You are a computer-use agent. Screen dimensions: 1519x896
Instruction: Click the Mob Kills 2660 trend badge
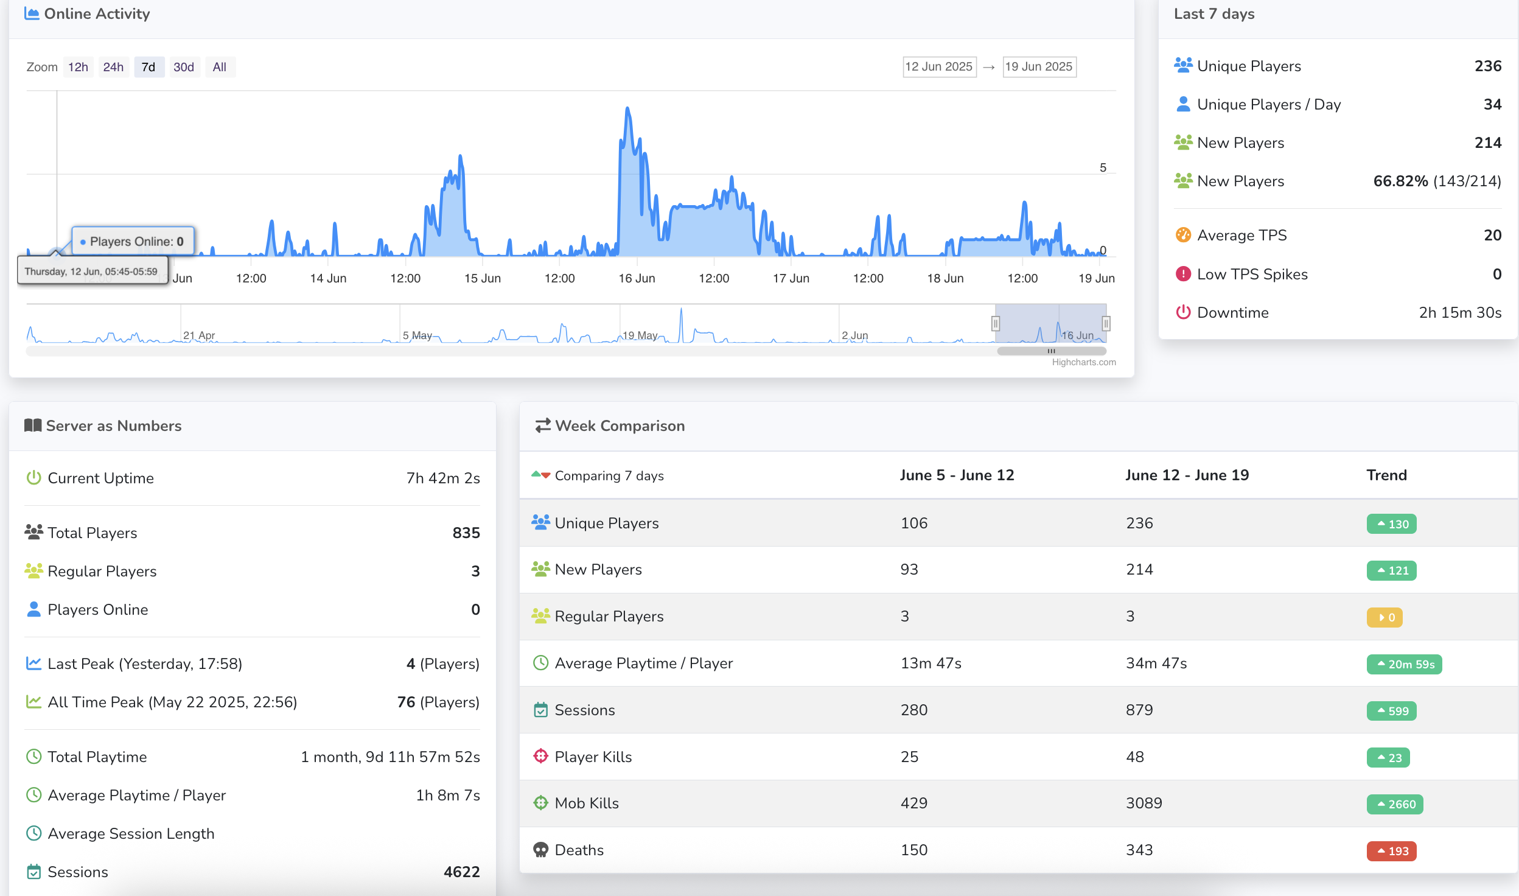pyautogui.click(x=1394, y=804)
